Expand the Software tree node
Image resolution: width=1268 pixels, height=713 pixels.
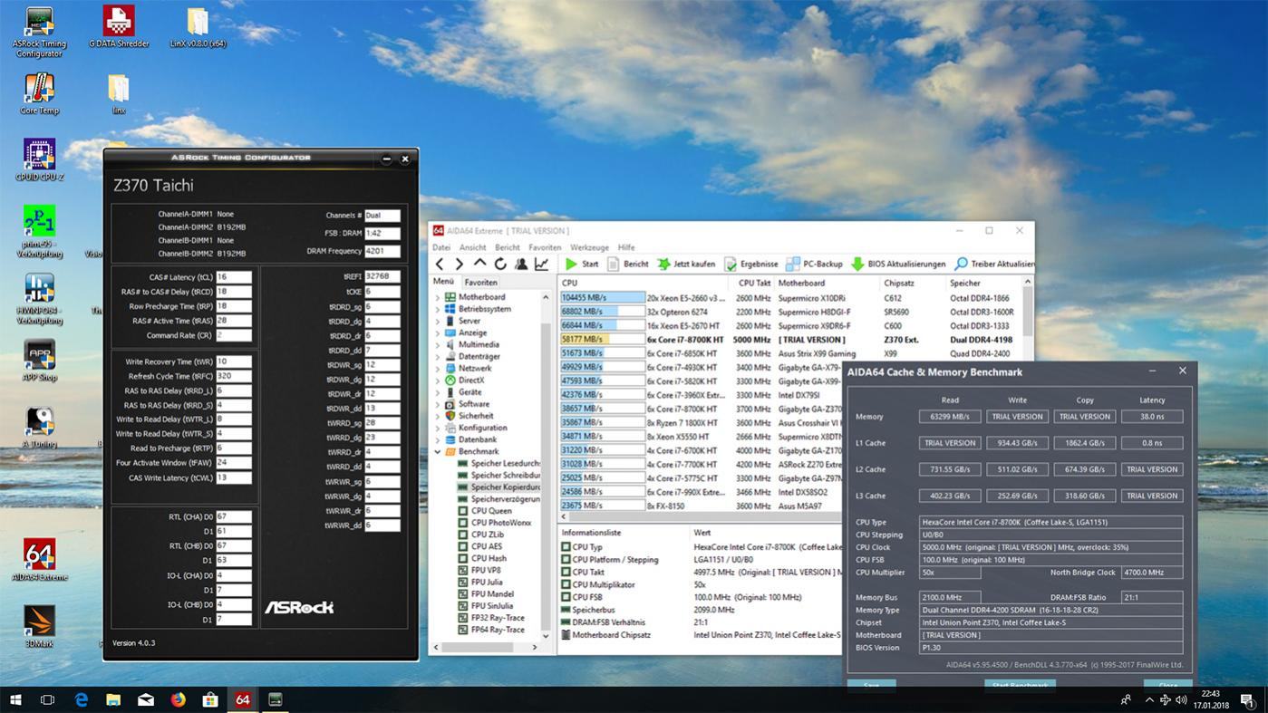pos(438,404)
